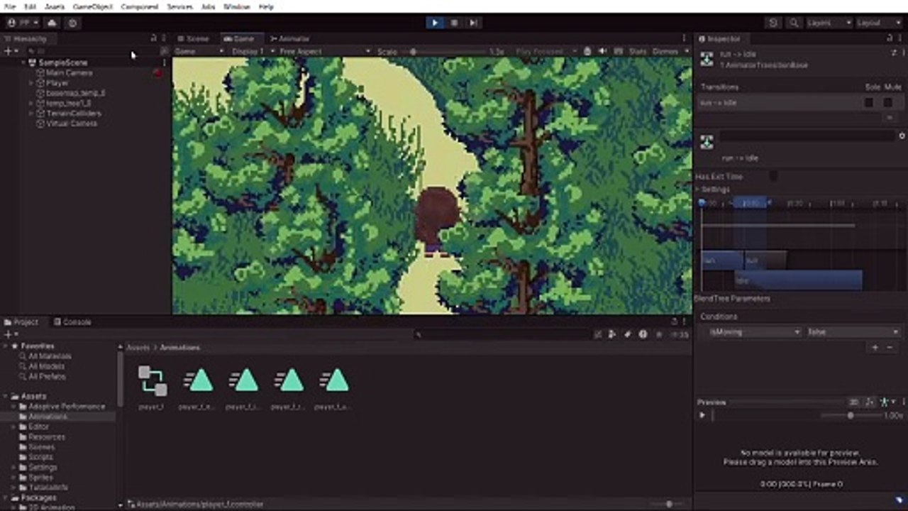Viewport: 908px width, 511px height.
Task: Click the Play button in the top toolbar
Action: tap(435, 23)
